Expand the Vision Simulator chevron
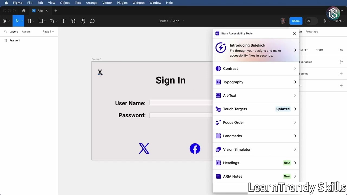347x195 pixels. 295,149
